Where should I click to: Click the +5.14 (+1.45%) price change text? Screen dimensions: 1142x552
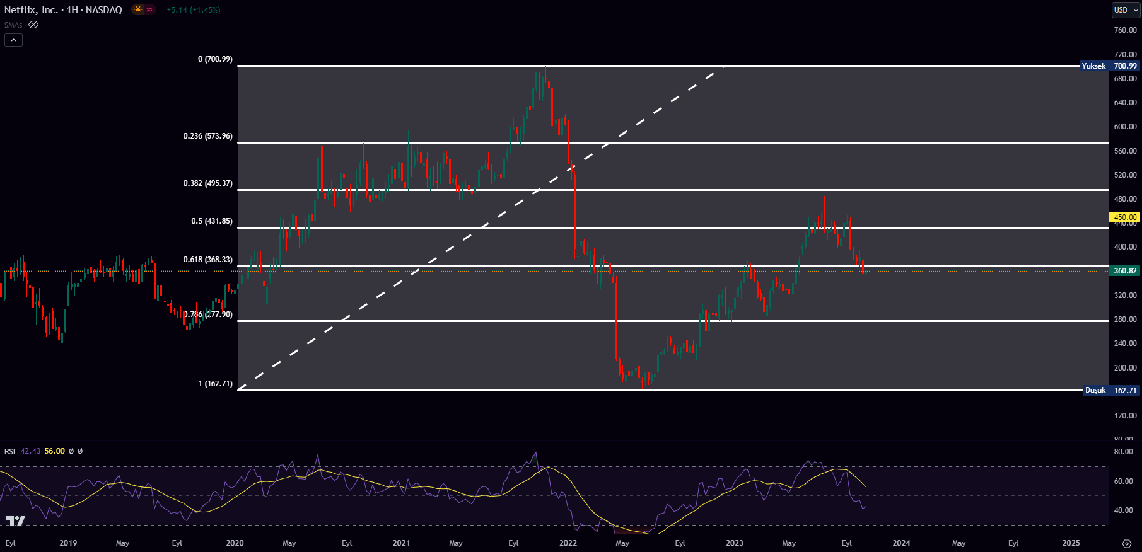(x=194, y=10)
